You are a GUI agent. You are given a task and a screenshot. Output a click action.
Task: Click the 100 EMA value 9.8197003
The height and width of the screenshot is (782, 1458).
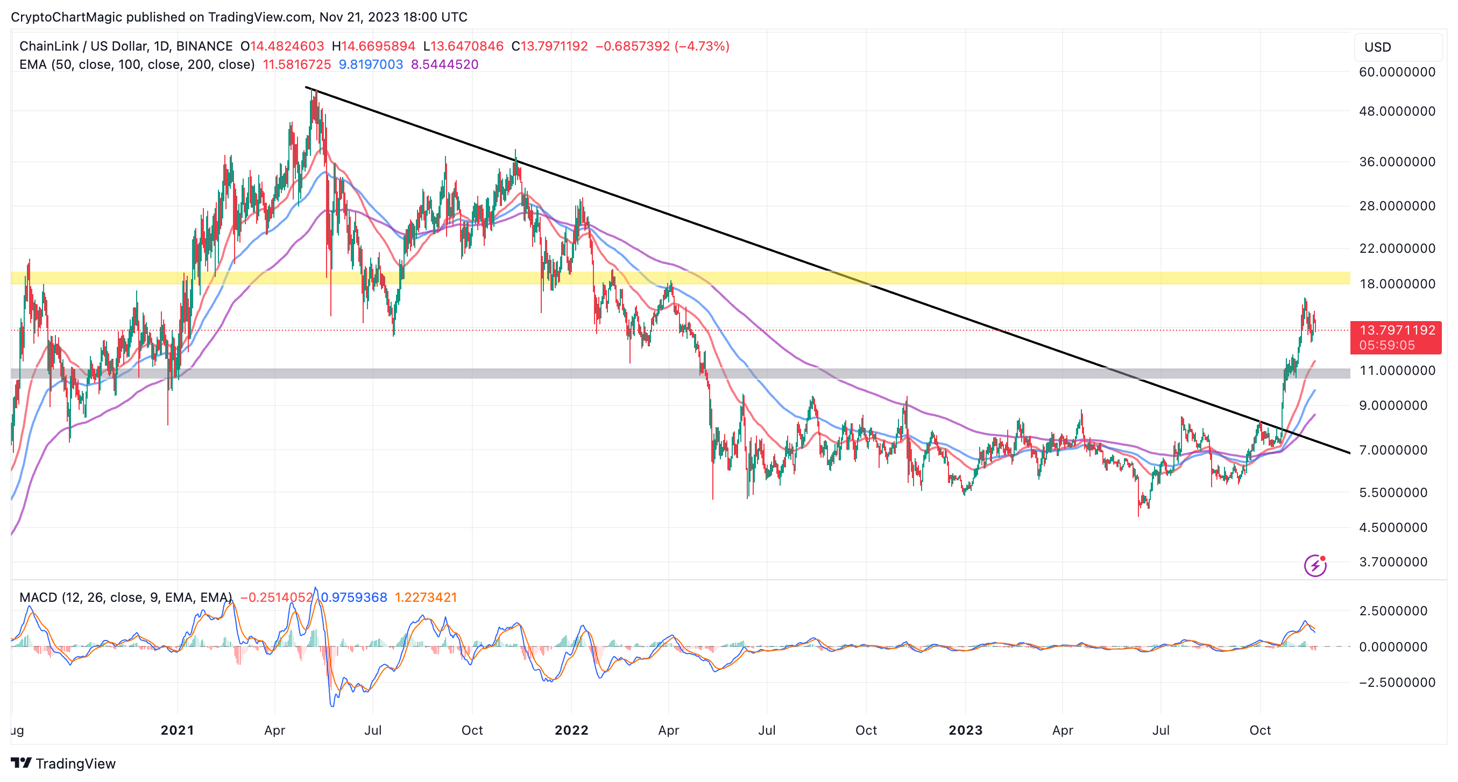pos(371,65)
